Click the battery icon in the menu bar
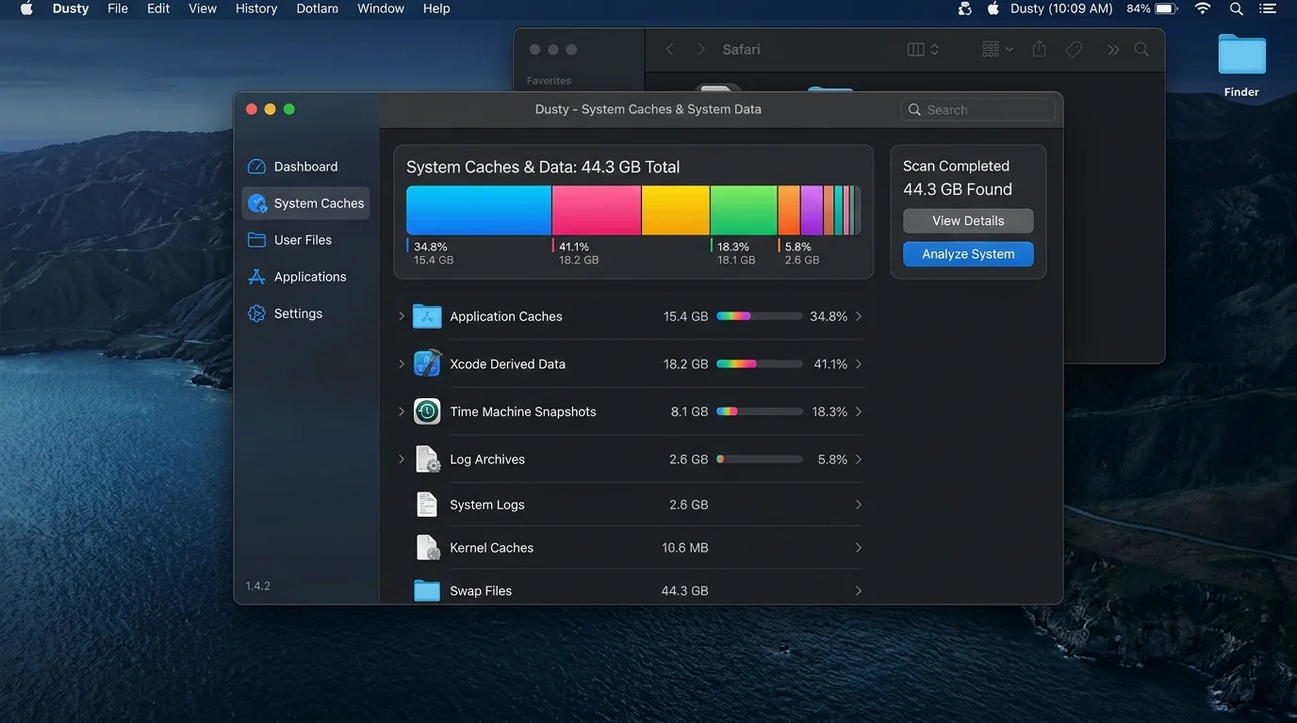Screen dimensions: 1297x723 1167,8
